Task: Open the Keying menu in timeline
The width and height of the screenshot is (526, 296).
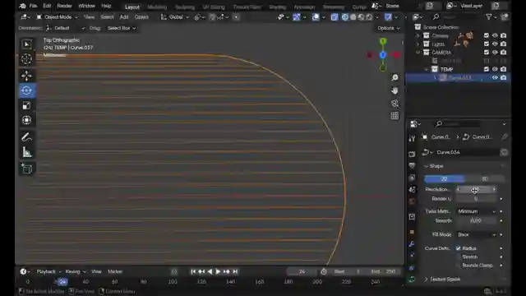Action: point(75,271)
